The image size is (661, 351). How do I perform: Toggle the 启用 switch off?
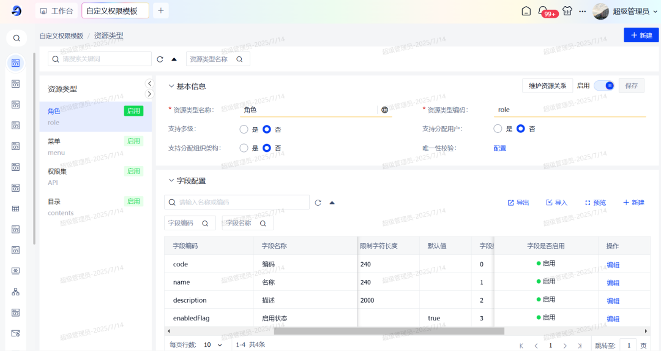tap(604, 86)
